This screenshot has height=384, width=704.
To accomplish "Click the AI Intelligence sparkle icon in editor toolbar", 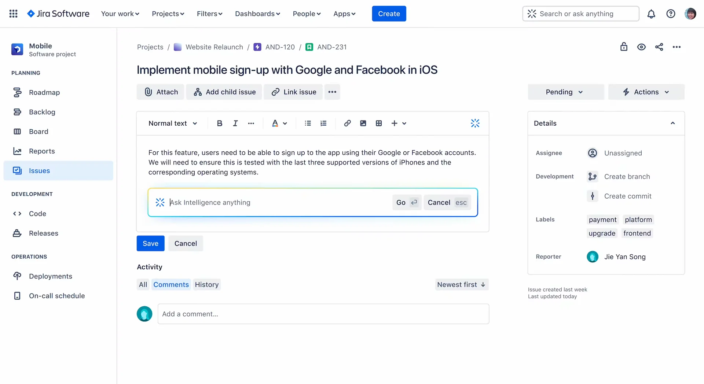I will point(475,123).
